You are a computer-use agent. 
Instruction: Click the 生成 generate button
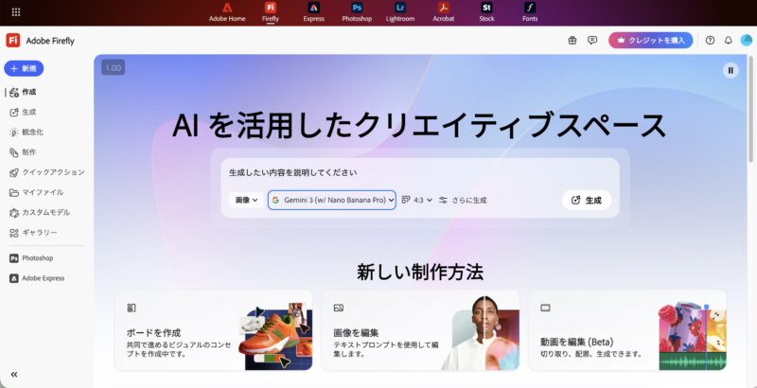click(587, 201)
